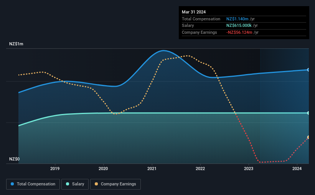Click the NZ$0 y-axis label
The width and height of the screenshot is (315, 195).
coord(15,159)
